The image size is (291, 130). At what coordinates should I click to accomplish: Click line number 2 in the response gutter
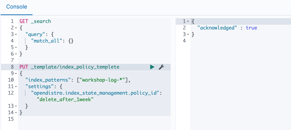(x=184, y=28)
